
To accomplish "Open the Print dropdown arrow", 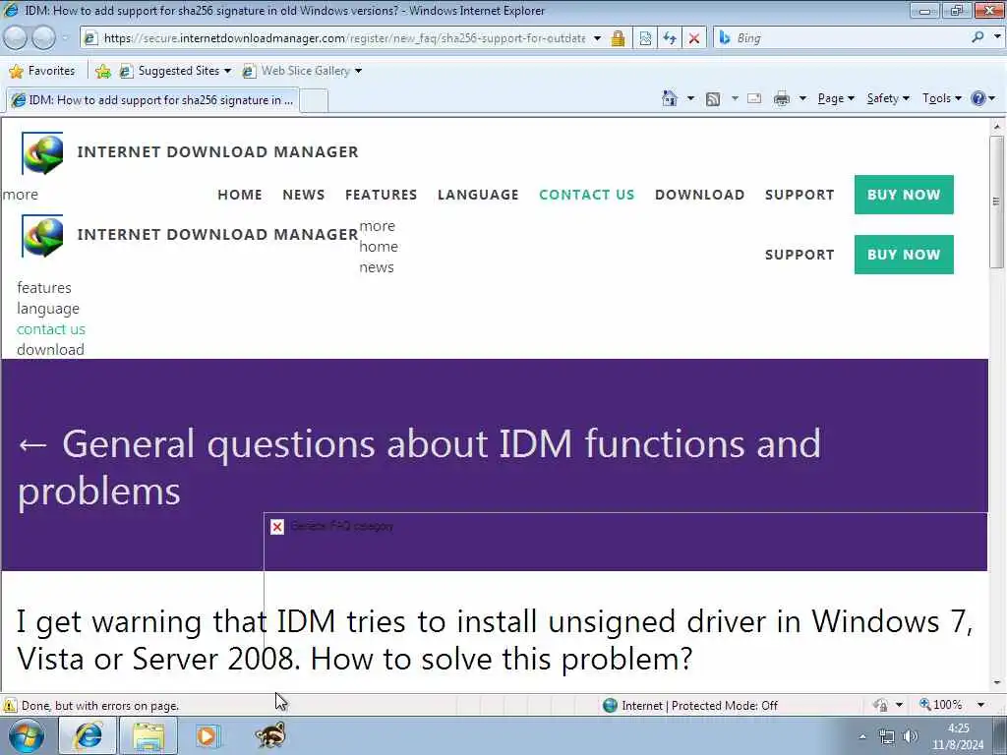I will click(802, 98).
